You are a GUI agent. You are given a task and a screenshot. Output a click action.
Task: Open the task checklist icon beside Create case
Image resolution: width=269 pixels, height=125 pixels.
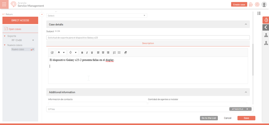click(x=251, y=4)
